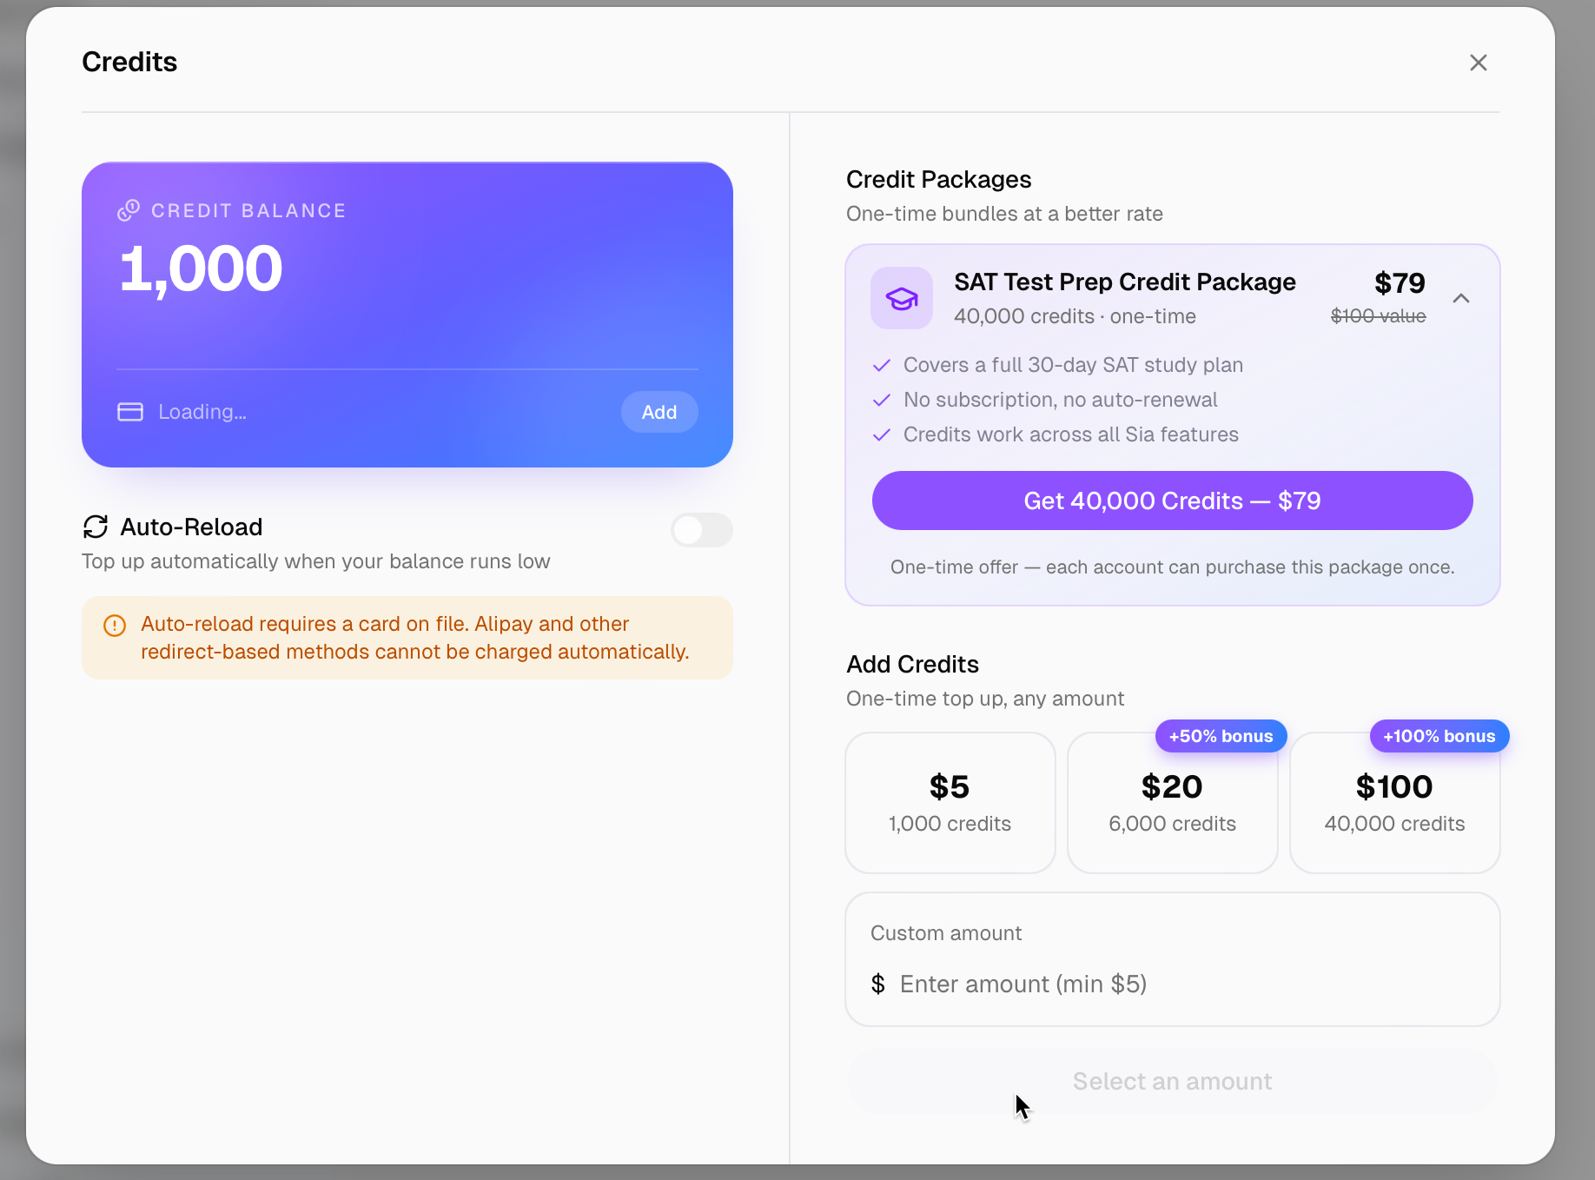Click the SAT Test Prep Credit Package title
1595x1180 pixels.
click(1125, 282)
